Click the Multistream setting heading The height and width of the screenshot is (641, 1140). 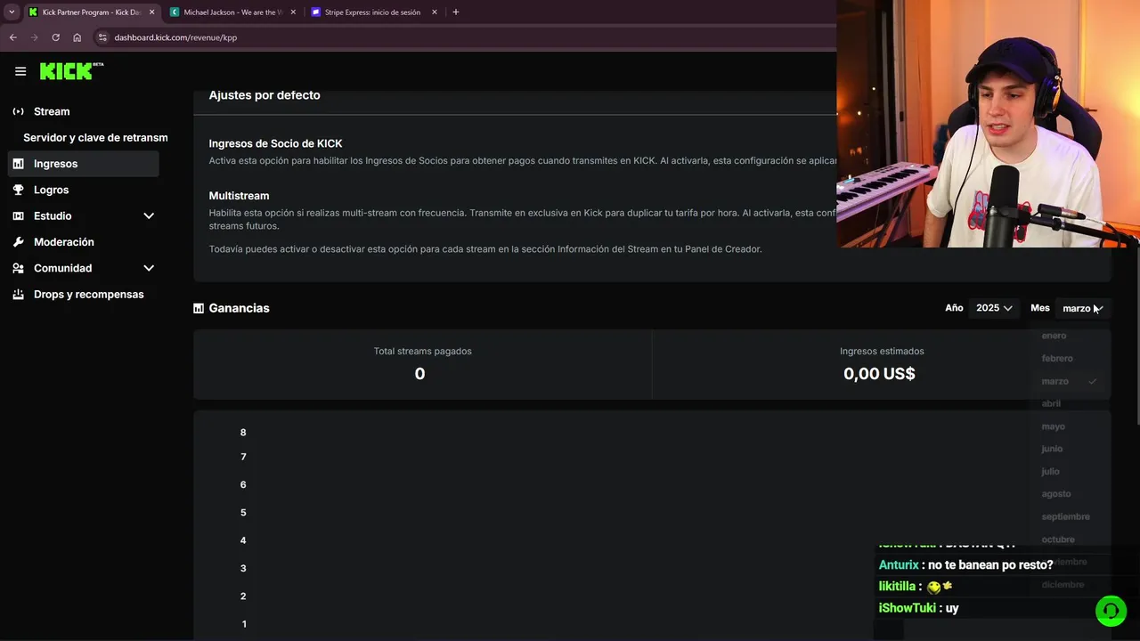pos(239,196)
